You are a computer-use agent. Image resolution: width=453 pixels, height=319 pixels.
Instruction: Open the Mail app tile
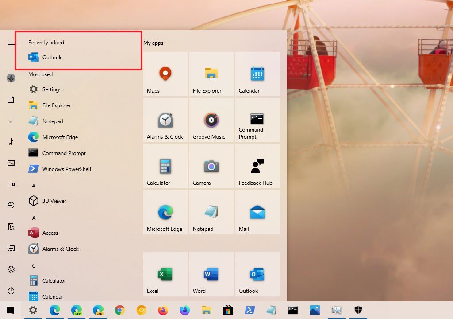257,212
